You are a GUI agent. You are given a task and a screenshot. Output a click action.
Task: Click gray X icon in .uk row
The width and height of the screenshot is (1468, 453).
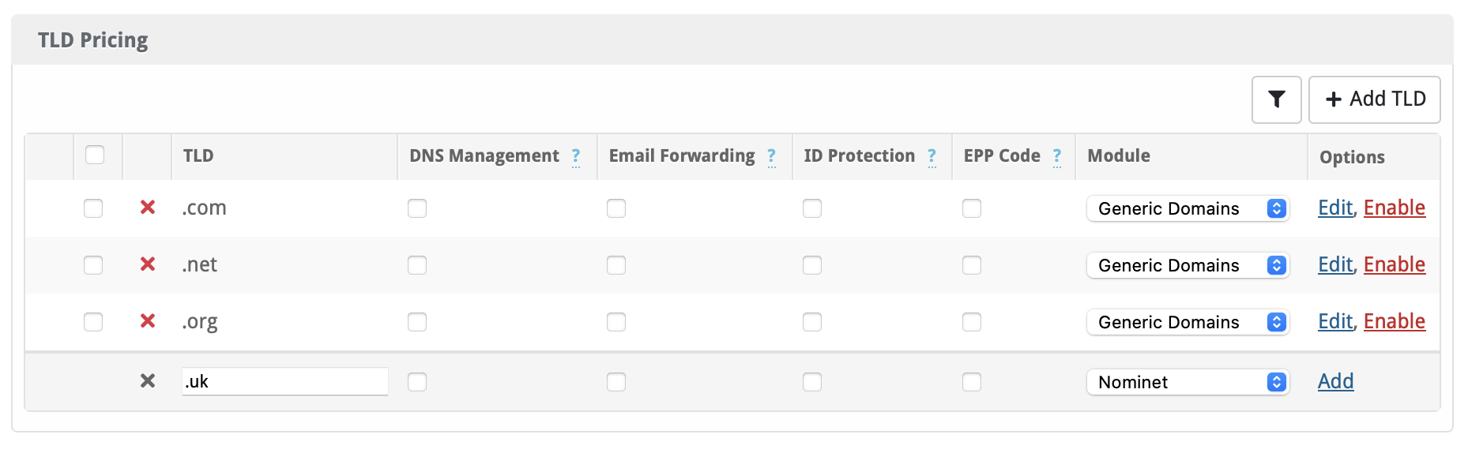point(148,381)
